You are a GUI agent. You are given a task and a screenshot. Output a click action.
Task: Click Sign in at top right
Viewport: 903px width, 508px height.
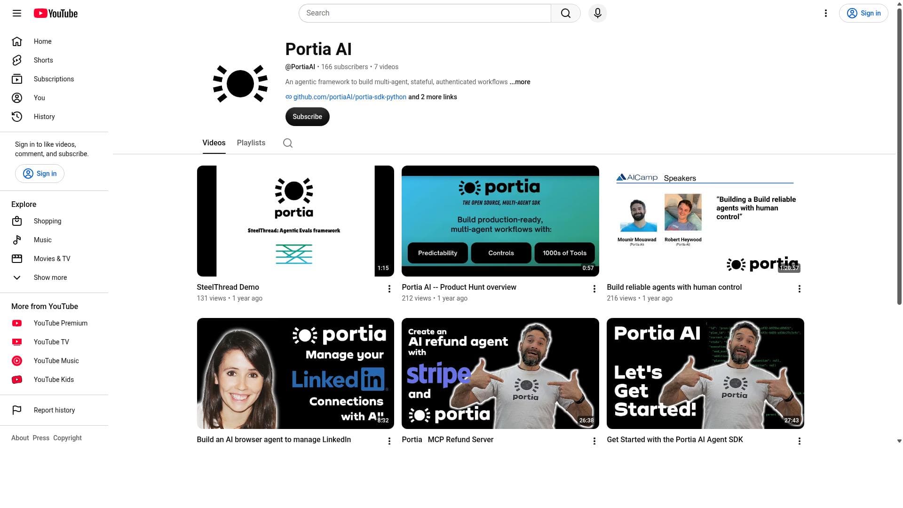(x=863, y=13)
